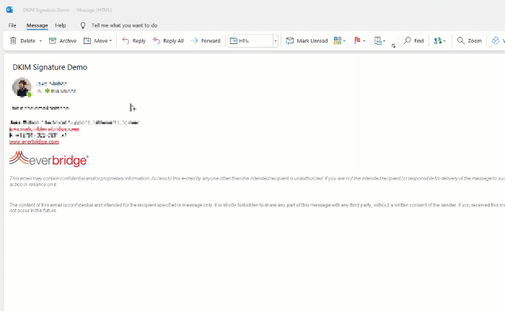
Task: Click the sender's profile photo
Action: (22, 87)
